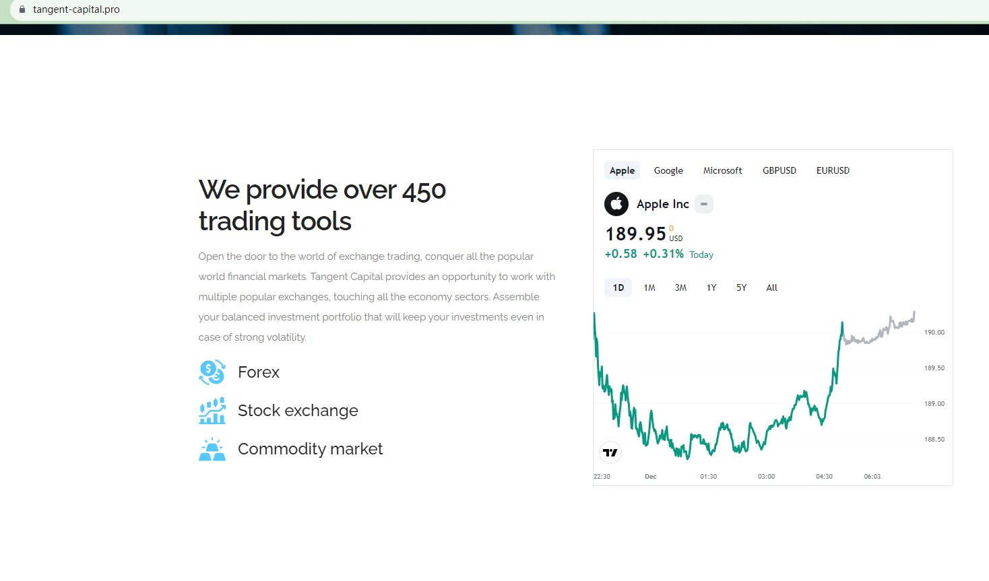This screenshot has width=989, height=581.
Task: Open the Apple Inc symbol link
Action: 662,204
